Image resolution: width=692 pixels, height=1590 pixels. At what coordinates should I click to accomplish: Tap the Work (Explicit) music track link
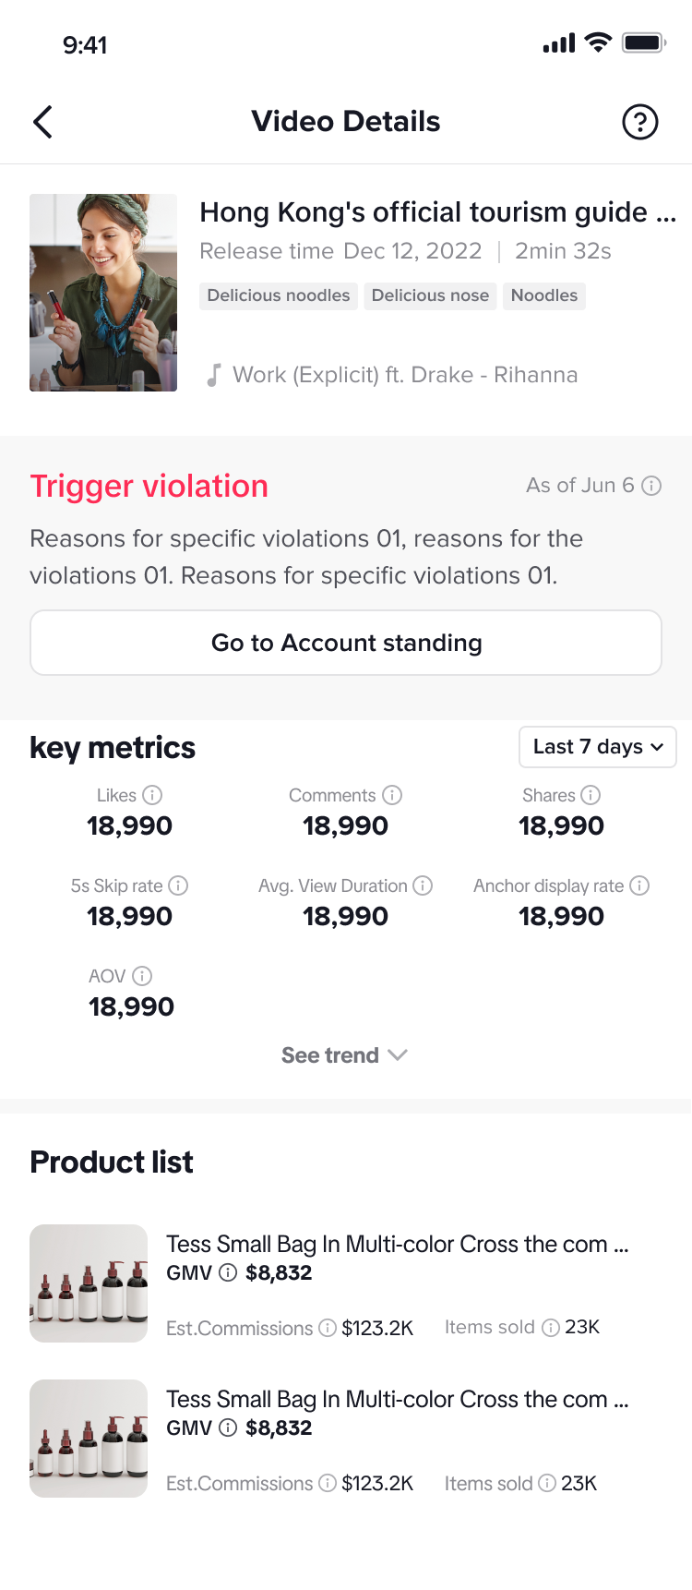click(404, 375)
